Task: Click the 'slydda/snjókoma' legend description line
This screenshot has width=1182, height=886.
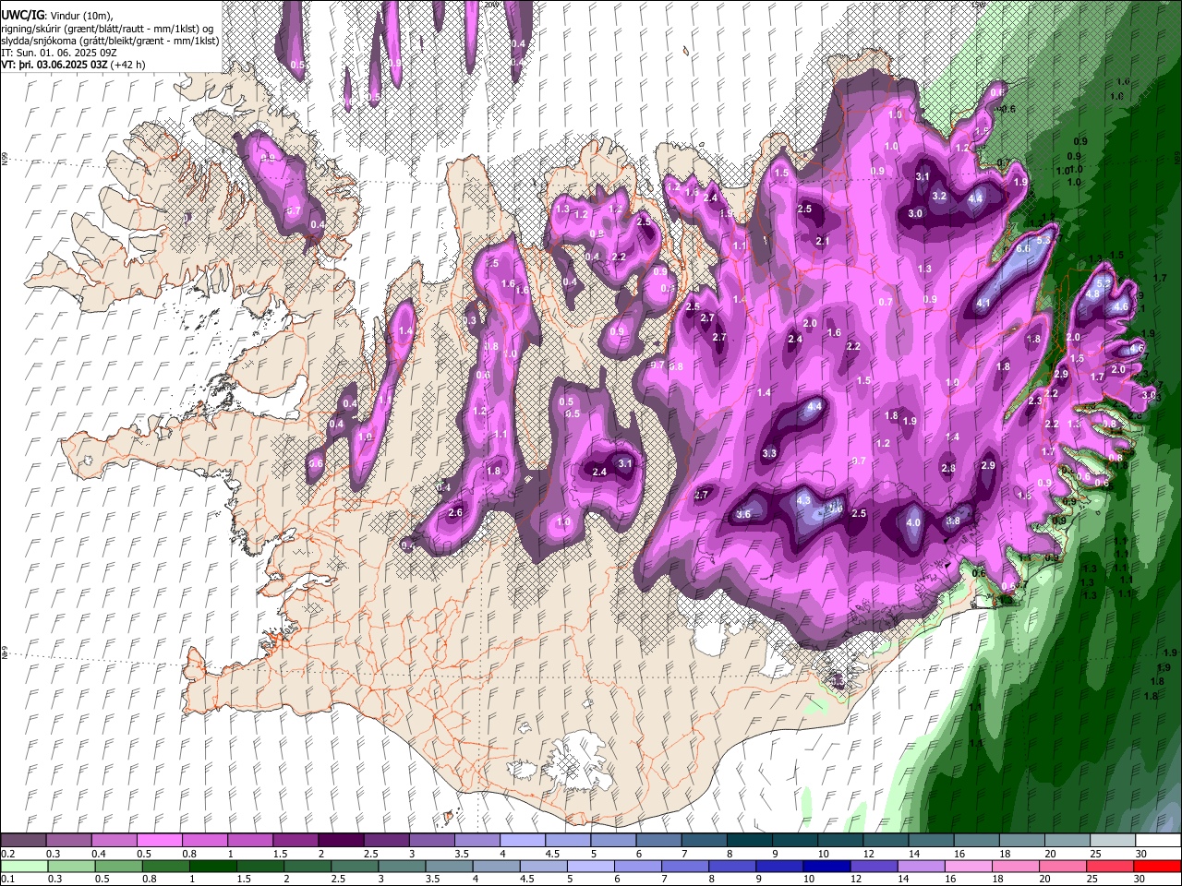Action: [110, 41]
